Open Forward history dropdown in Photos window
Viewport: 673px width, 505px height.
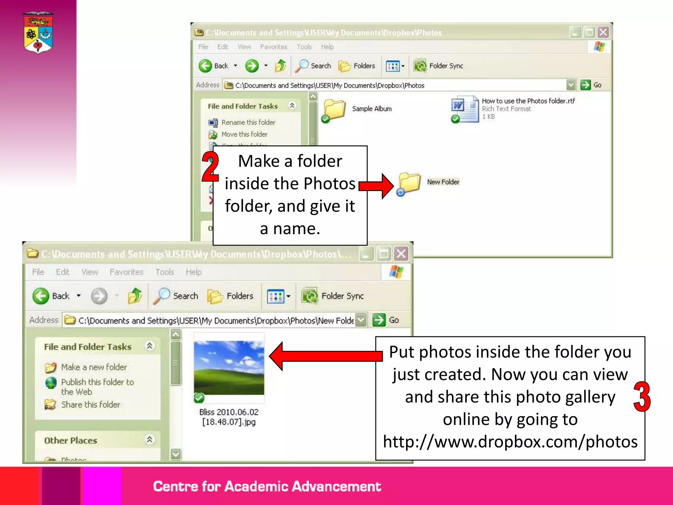coord(266,66)
